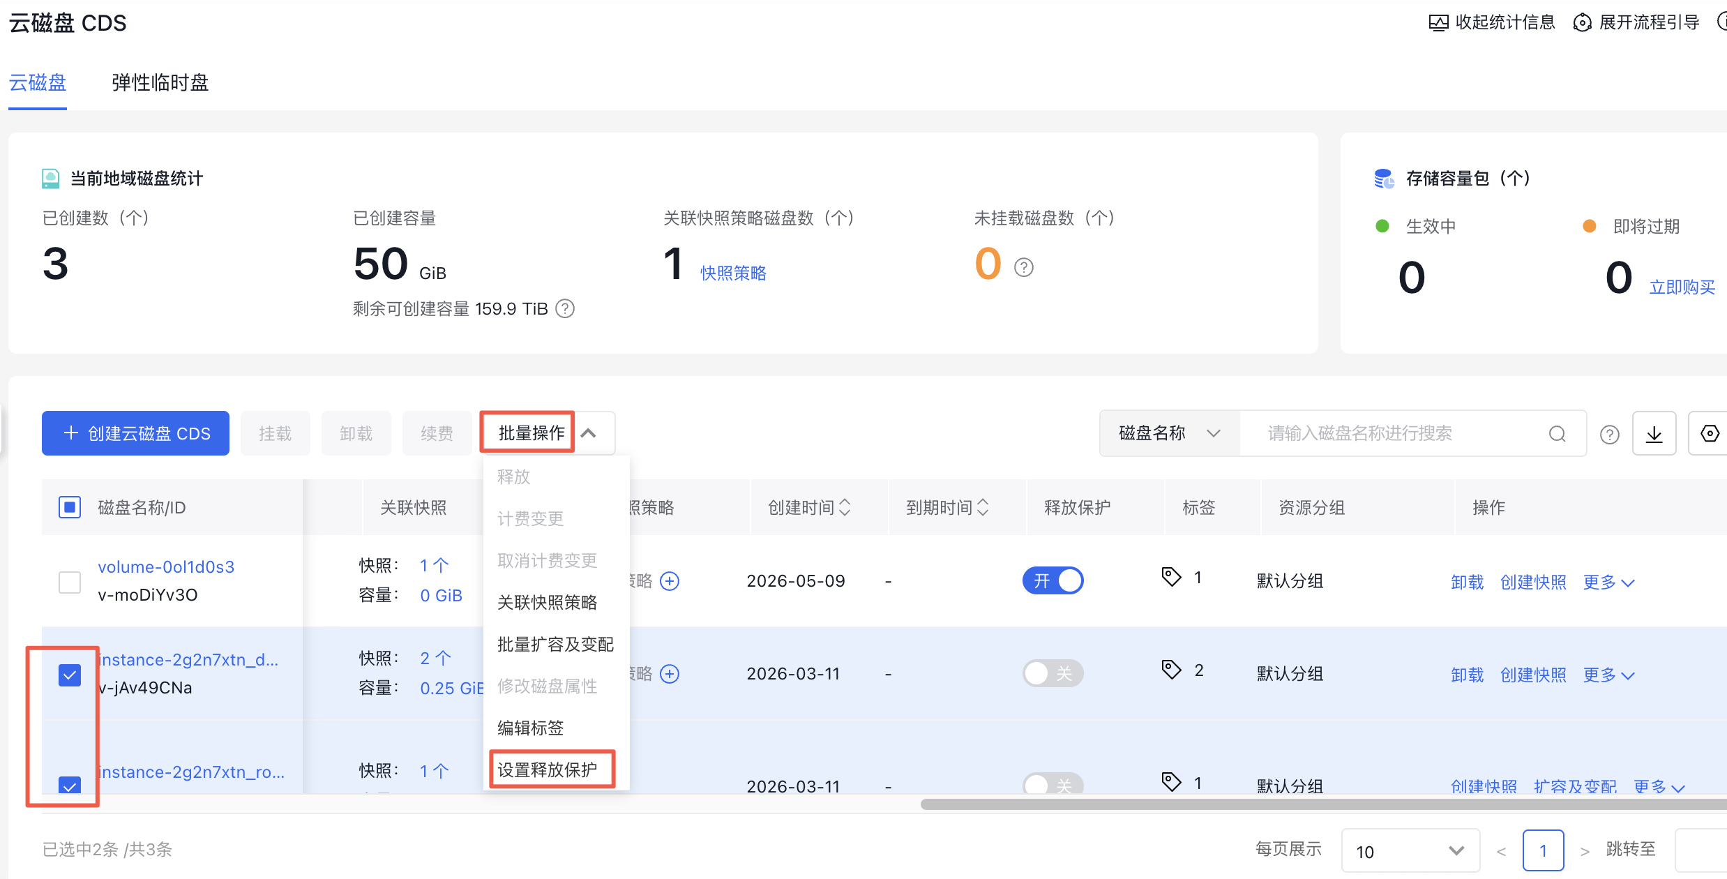Click help icon beside remaining capacity
The image size is (1727, 879).
point(565,308)
